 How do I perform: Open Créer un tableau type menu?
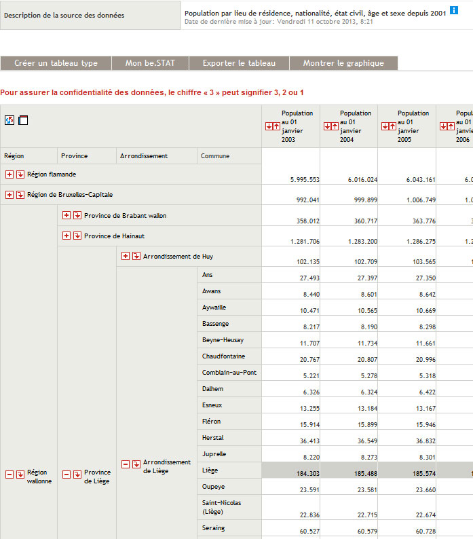coord(56,63)
